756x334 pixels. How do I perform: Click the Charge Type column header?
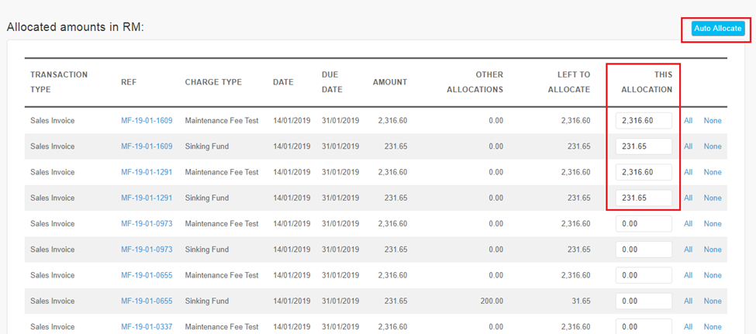click(213, 82)
